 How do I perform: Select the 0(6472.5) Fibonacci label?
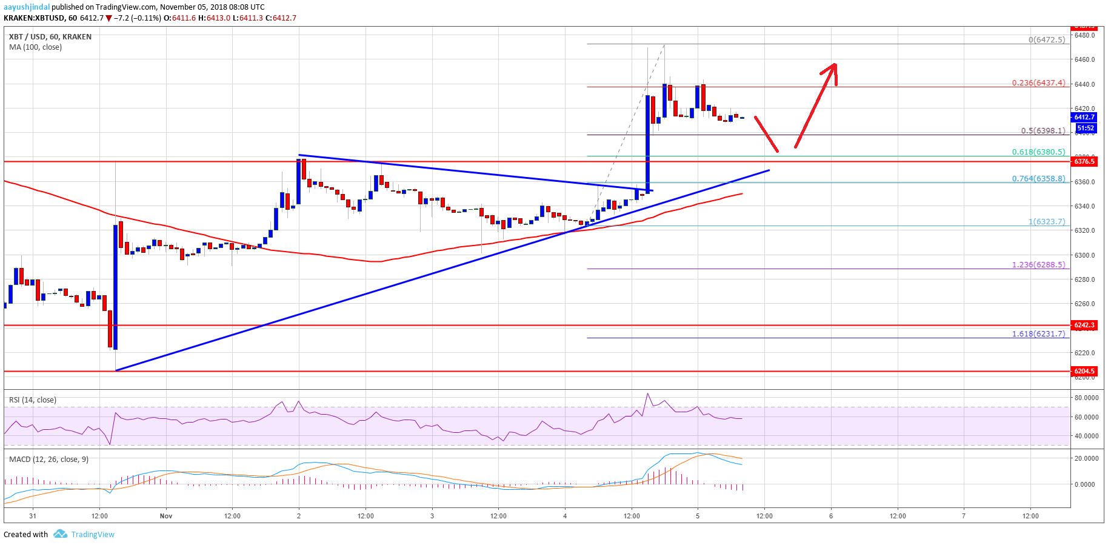pyautogui.click(x=1047, y=40)
